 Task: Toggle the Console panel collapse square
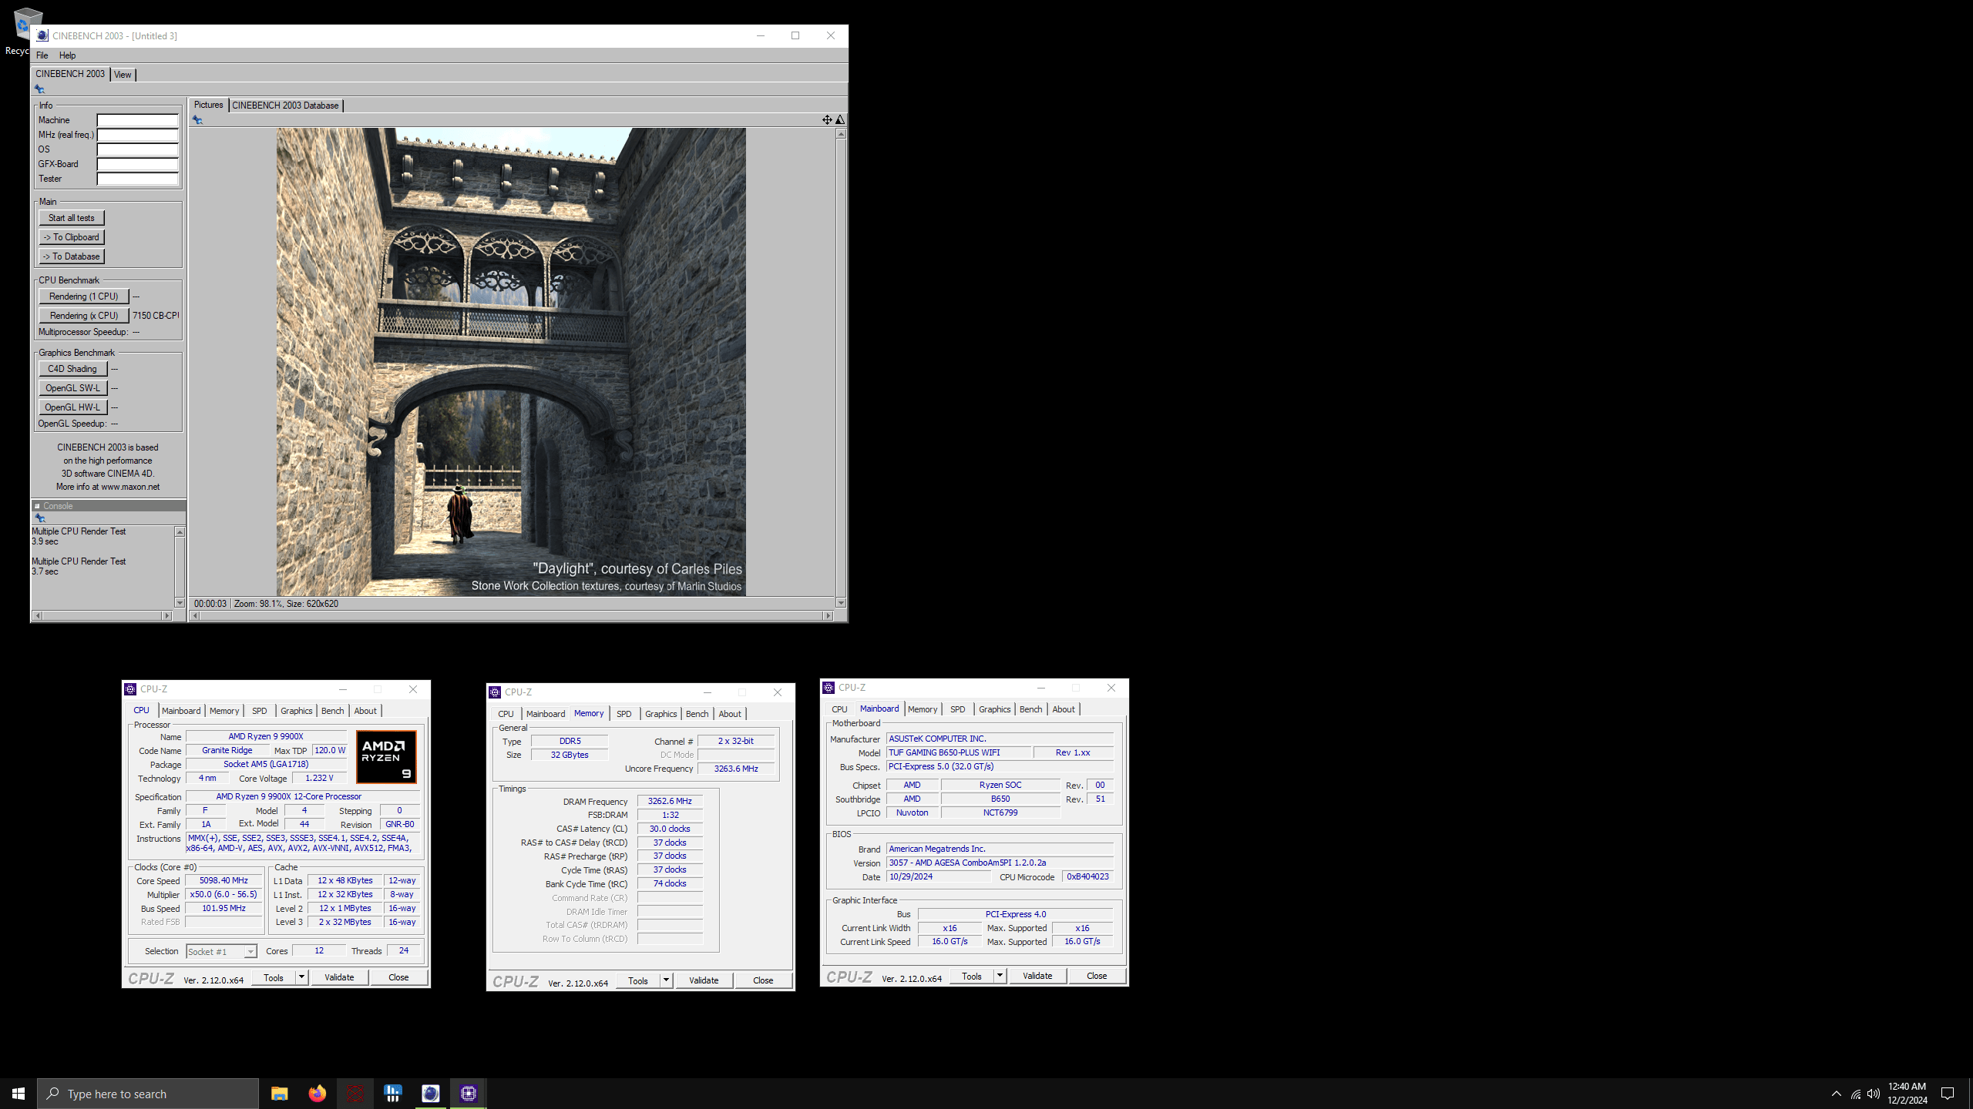click(x=37, y=506)
